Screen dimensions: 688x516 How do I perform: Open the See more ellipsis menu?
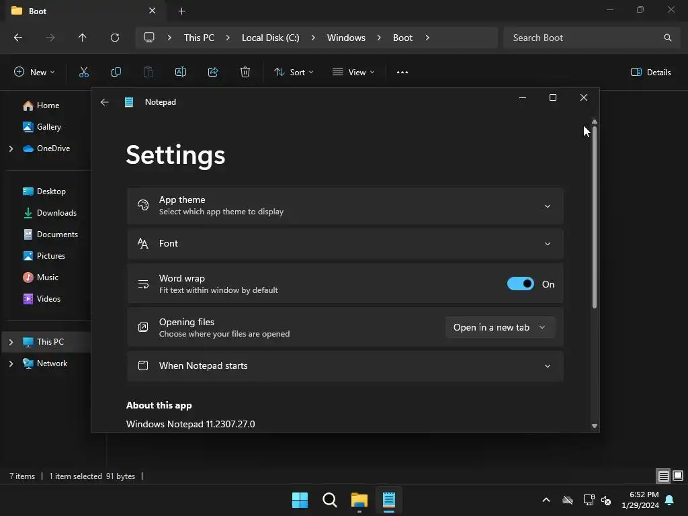click(402, 73)
